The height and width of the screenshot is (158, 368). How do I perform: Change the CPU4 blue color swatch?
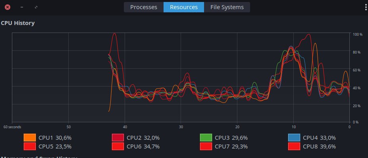[x=294, y=138]
